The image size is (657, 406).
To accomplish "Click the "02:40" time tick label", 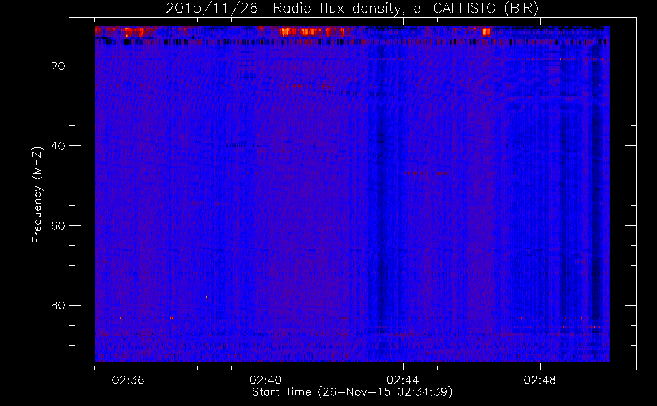I will 266,380.
